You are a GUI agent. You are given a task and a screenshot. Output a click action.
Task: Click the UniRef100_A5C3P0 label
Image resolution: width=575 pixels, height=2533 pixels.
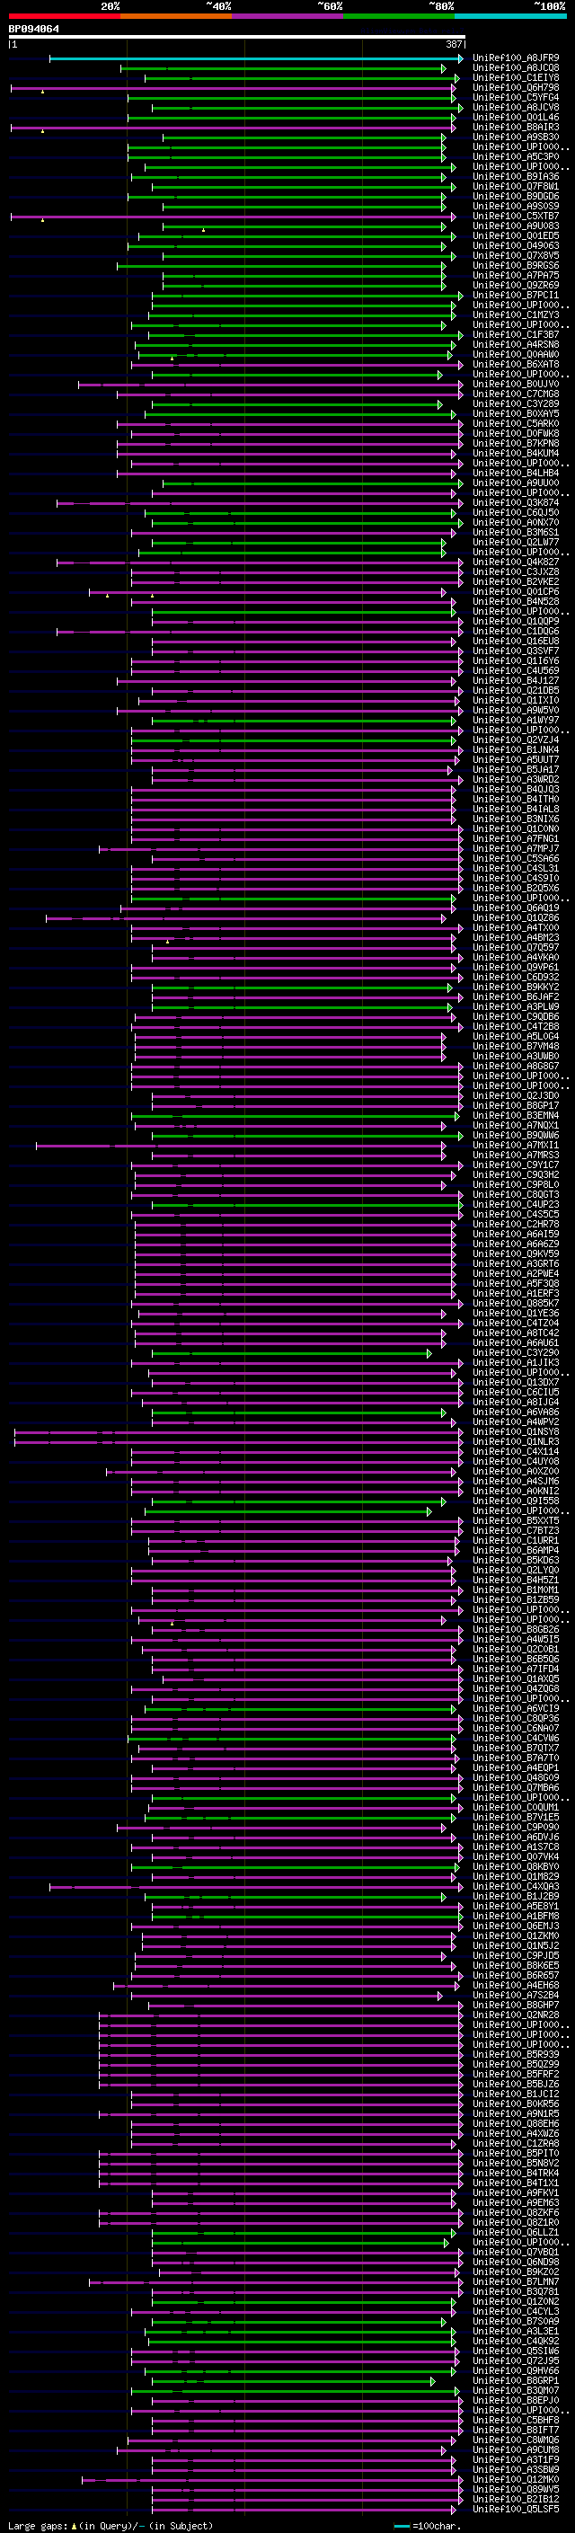516,156
